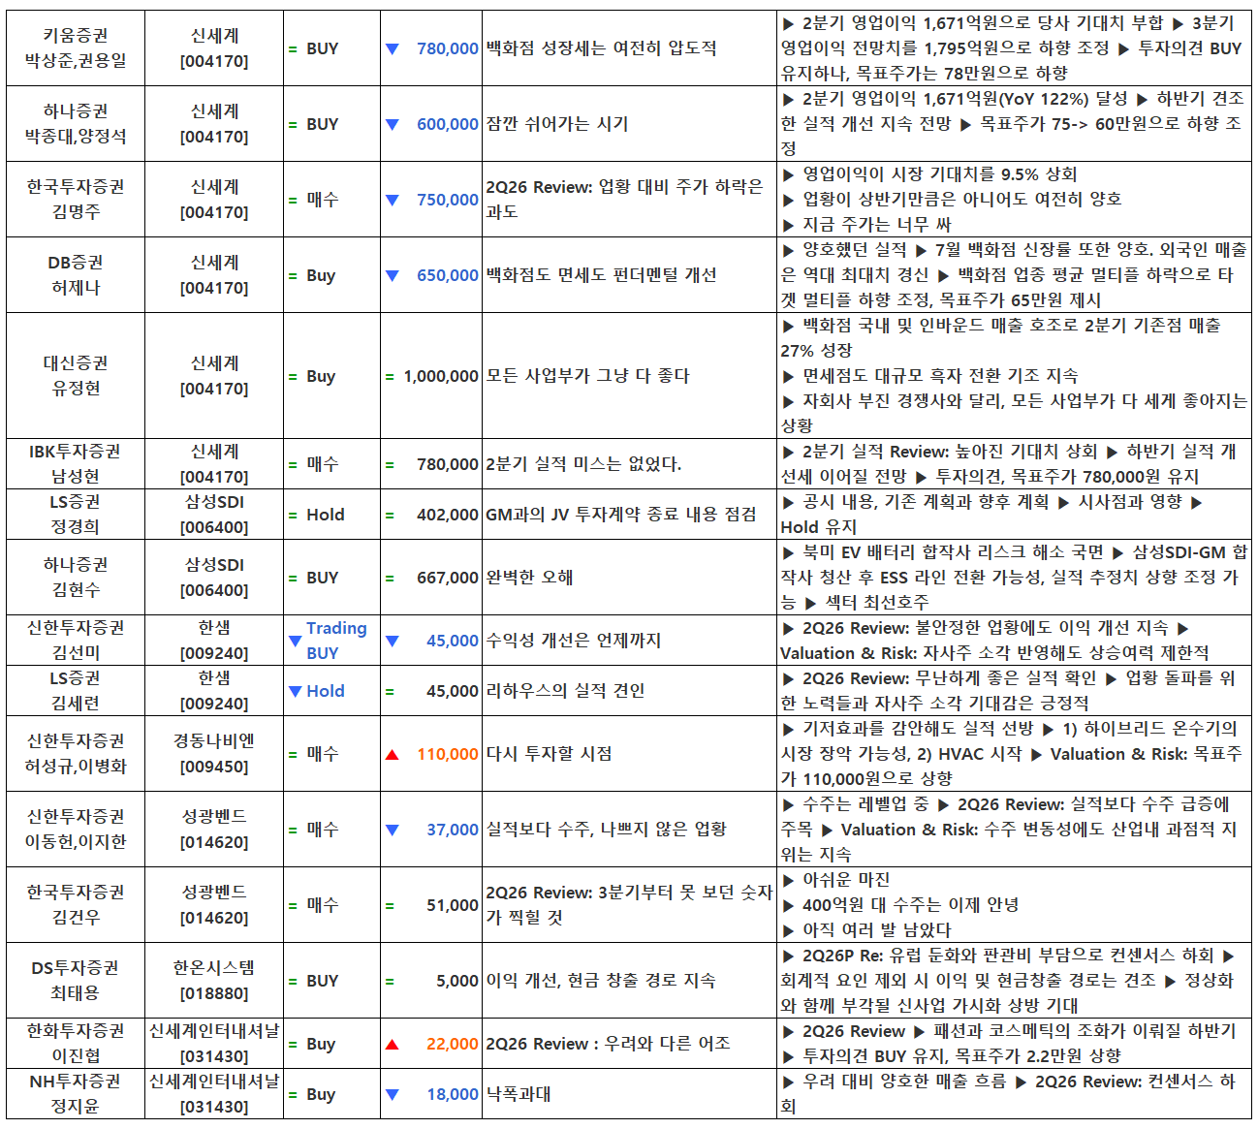Click the title '수익성 개선은 언제까지'

(573, 641)
